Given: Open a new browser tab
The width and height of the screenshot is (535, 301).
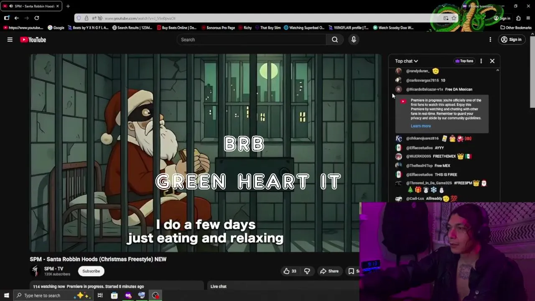Looking at the screenshot, I should pos(68,6).
